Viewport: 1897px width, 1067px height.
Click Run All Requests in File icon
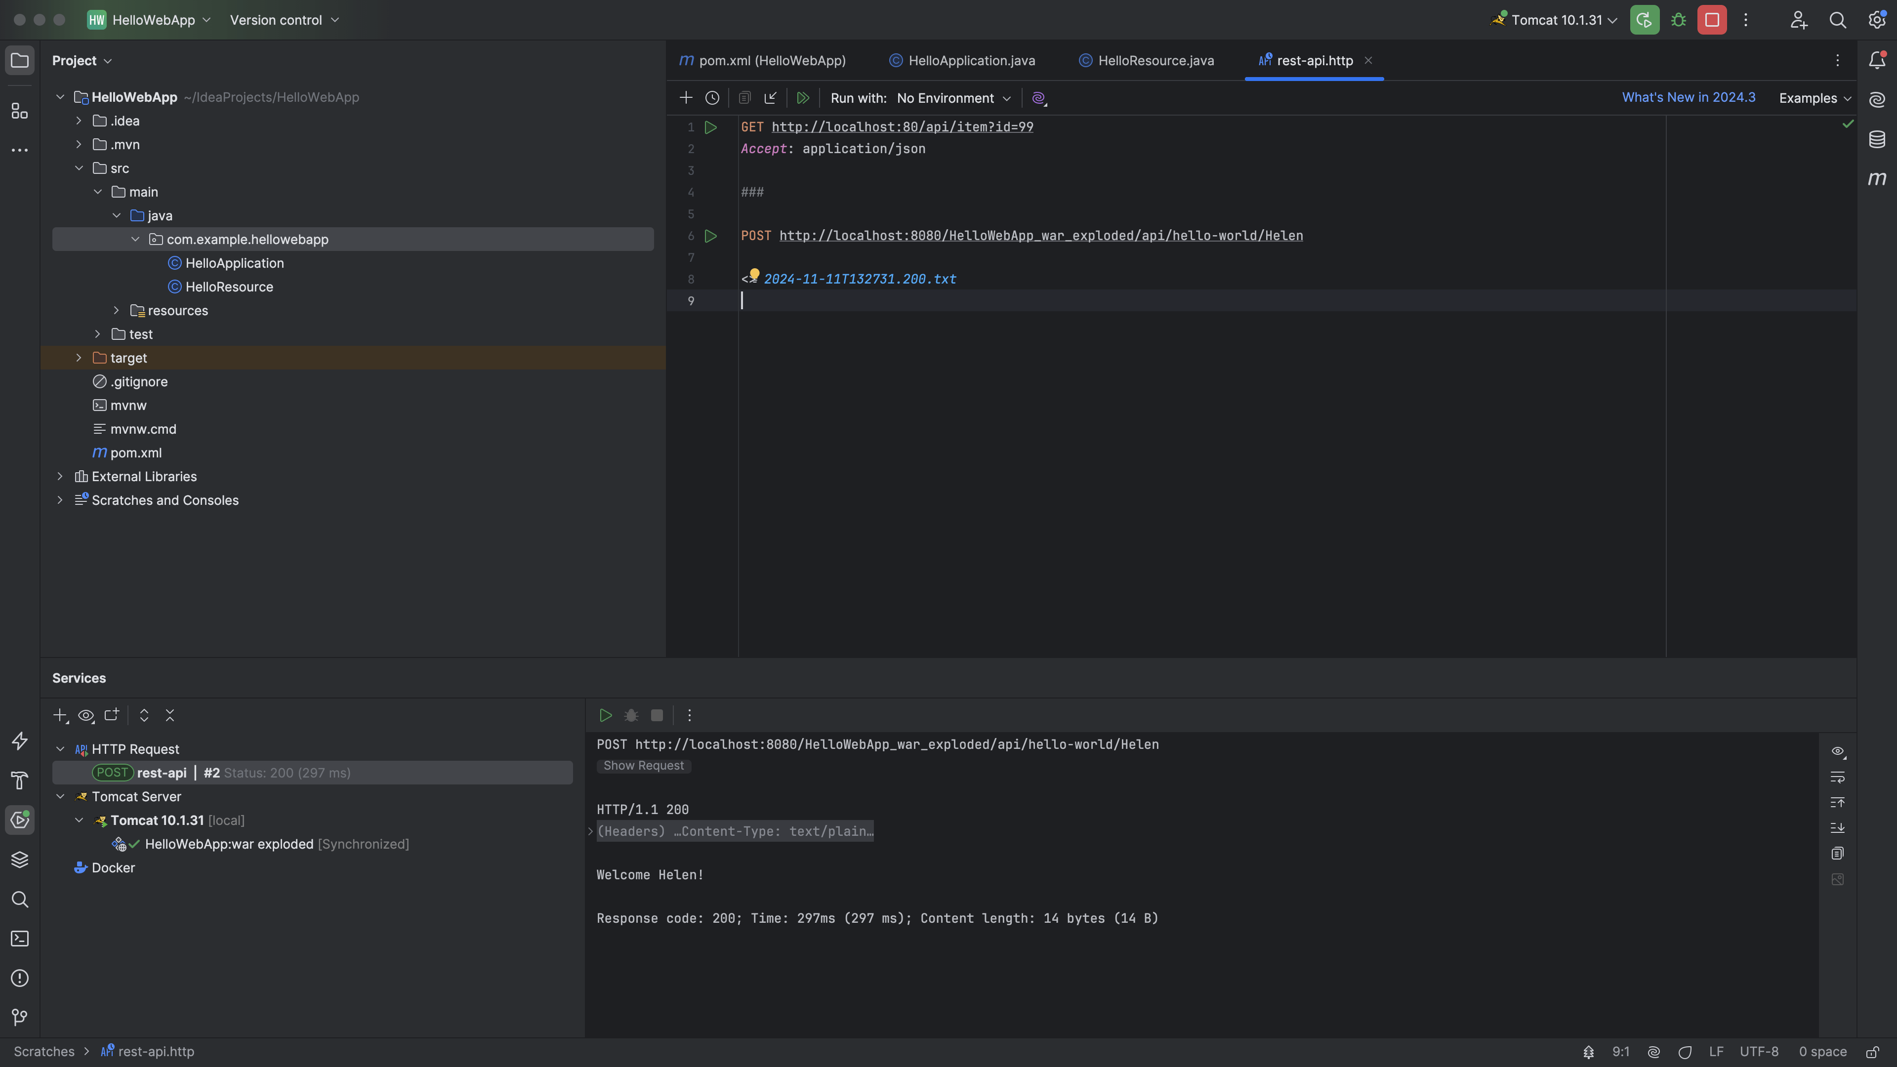pyautogui.click(x=803, y=98)
